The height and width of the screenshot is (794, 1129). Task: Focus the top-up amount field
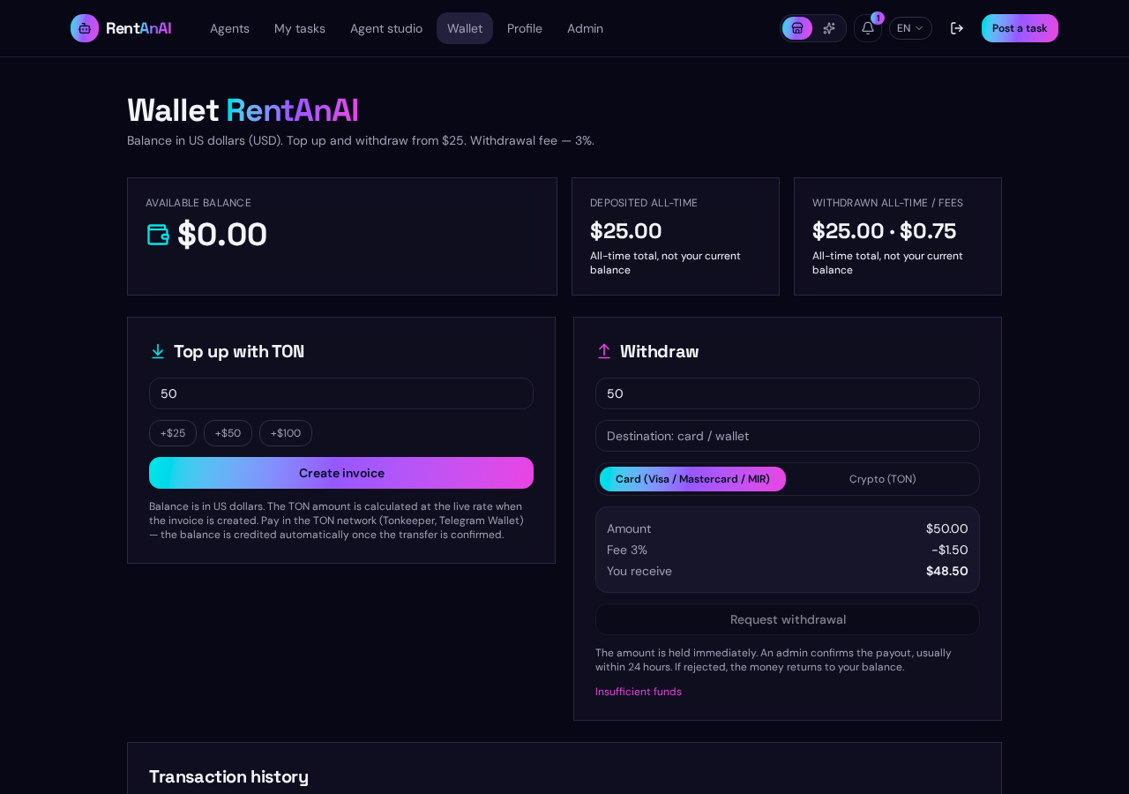(x=341, y=393)
